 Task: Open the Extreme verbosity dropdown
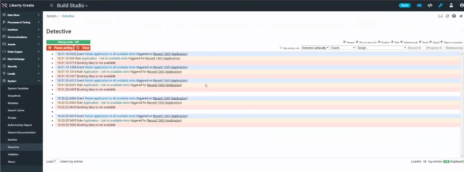point(315,48)
